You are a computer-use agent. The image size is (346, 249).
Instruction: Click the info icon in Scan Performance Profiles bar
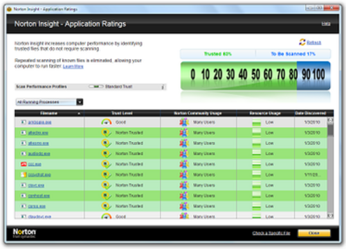click(x=163, y=87)
